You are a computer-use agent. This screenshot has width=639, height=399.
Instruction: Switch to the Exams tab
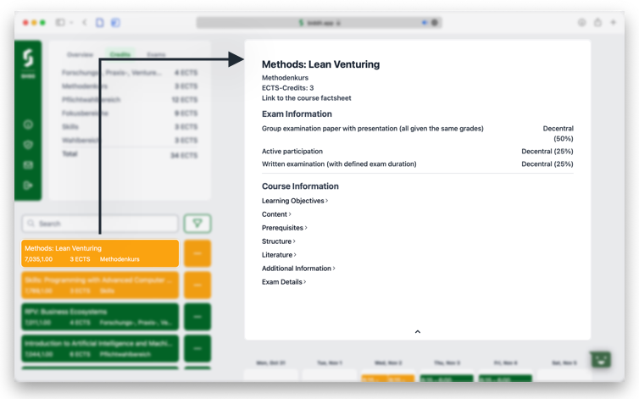pyautogui.click(x=156, y=55)
